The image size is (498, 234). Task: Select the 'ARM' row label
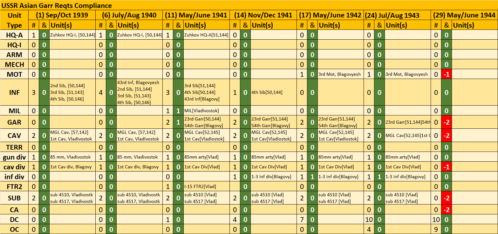15,55
